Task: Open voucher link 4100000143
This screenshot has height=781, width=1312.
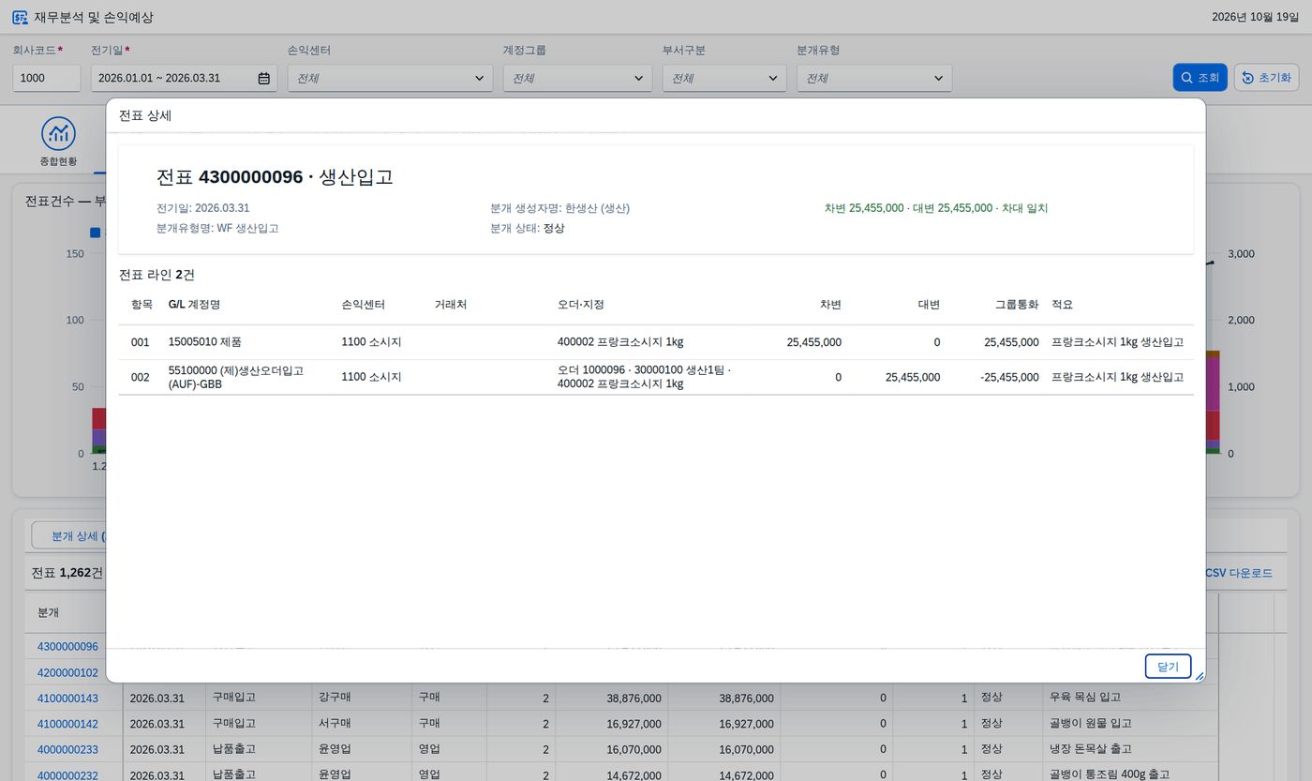Action: point(67,698)
